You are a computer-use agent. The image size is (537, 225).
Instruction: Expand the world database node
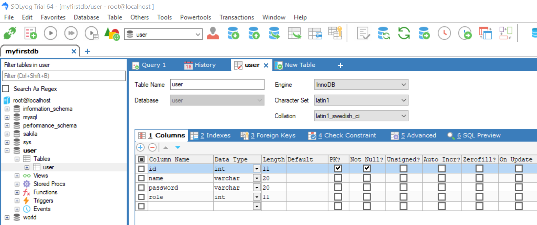point(7,217)
